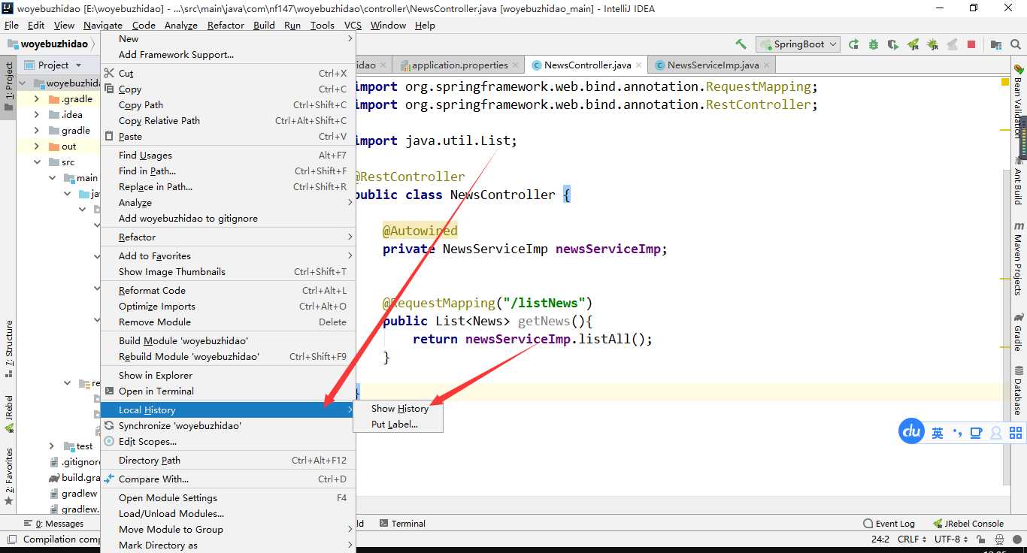The image size is (1027, 553).
Task: Choose Local History in context menu
Action: [228, 410]
